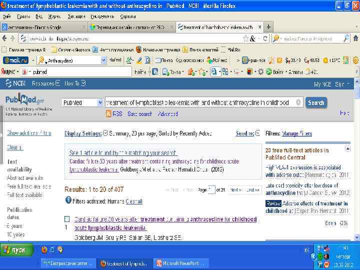This screenshot has width=360, height=270.
Task: Click the sun weather icon on mail.ru toolbar
Action: (325, 60)
